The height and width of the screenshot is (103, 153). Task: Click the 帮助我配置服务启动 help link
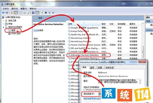point(92,98)
